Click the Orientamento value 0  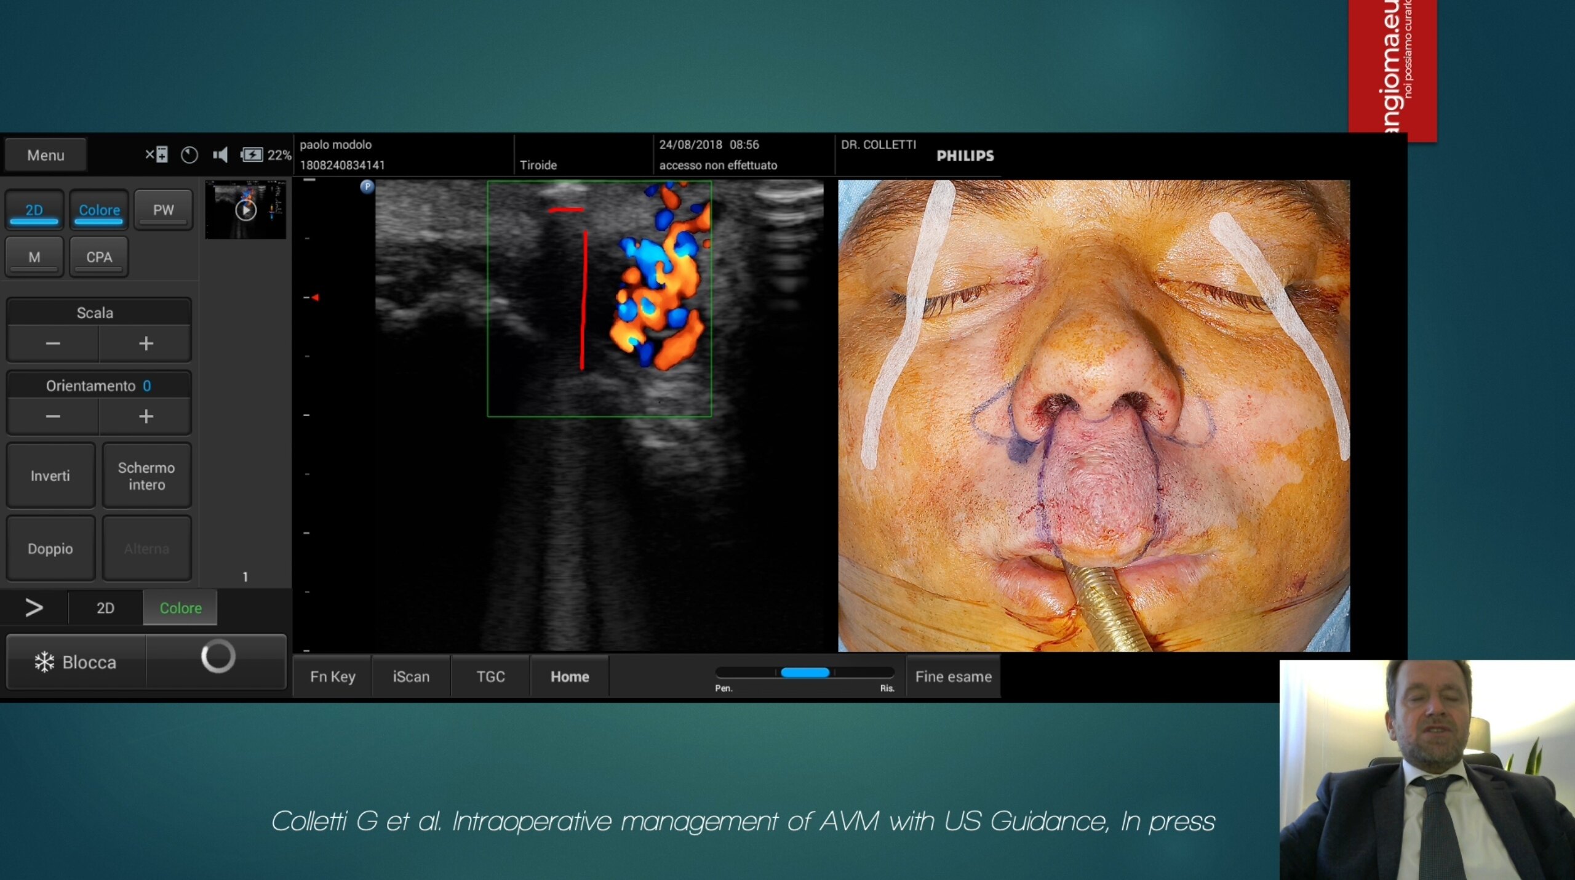coord(147,386)
